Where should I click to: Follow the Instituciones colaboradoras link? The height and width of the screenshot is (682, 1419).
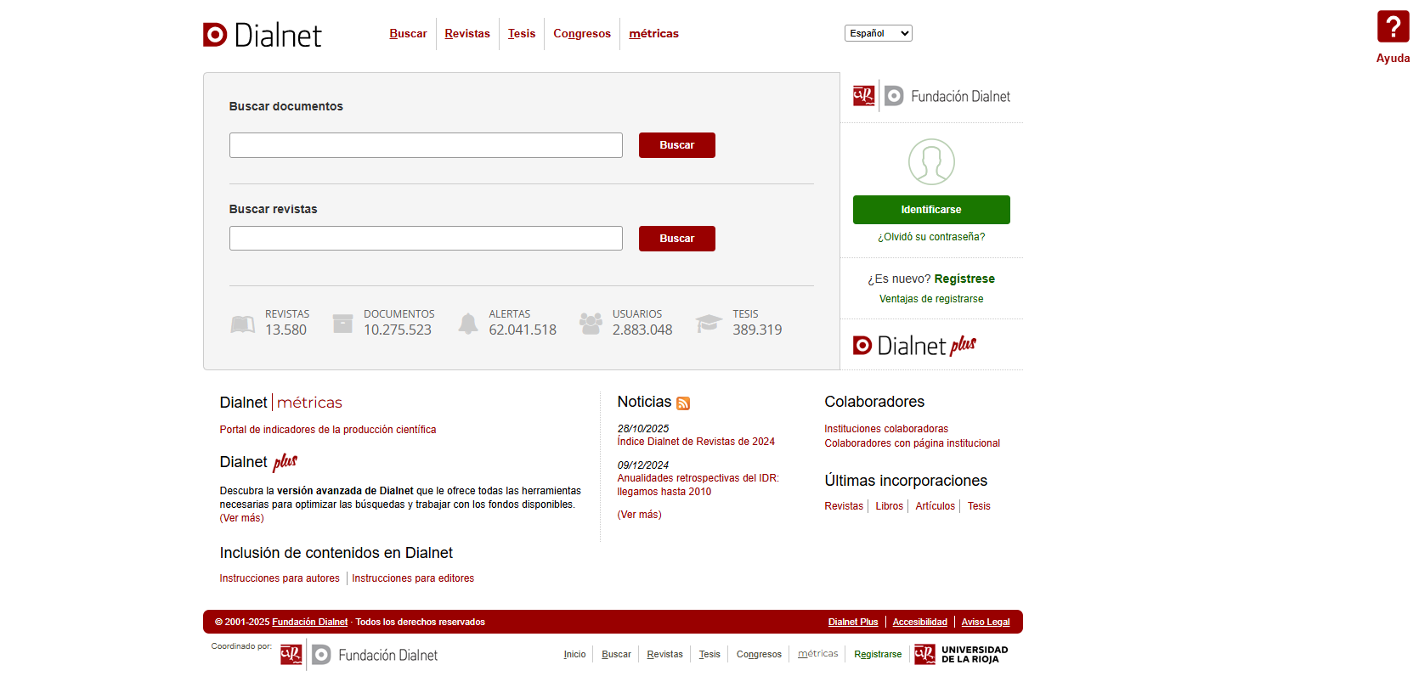tap(886, 429)
